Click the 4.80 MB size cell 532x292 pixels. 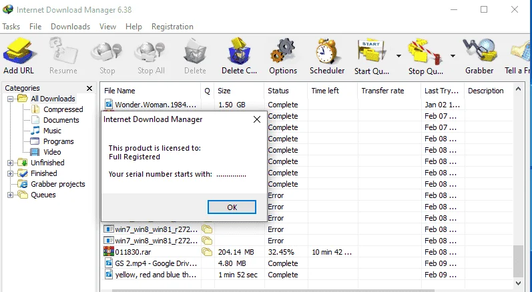232,263
